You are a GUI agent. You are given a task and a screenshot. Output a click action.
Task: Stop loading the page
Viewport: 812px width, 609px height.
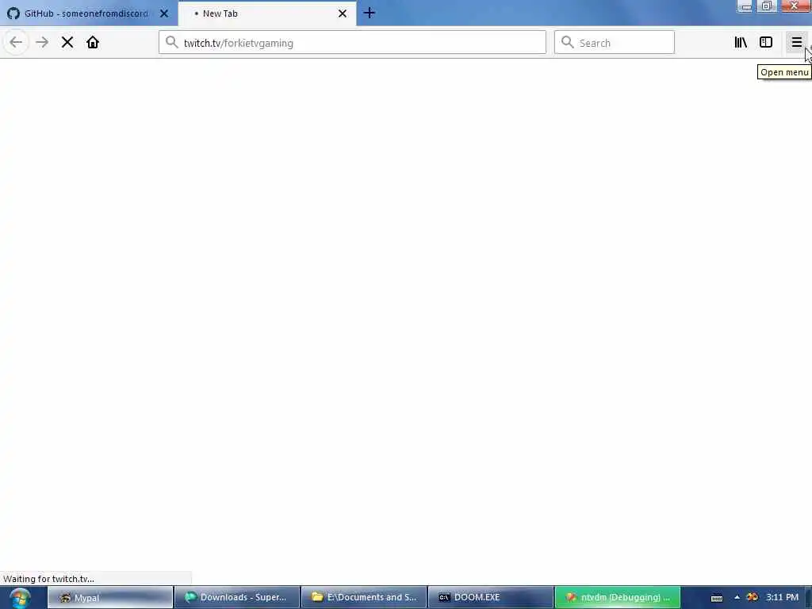point(67,43)
